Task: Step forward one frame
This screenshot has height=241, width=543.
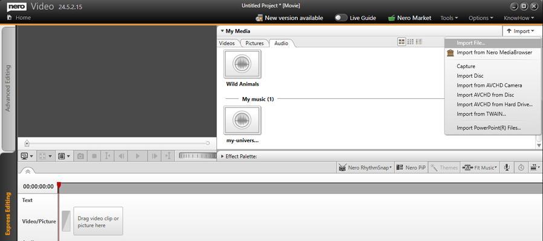Action: [x=155, y=156]
